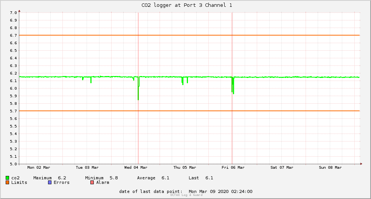The height and width of the screenshot is (199, 371).
Task: Click the 'Tue 03 Mar' axis label
Action: (x=87, y=168)
